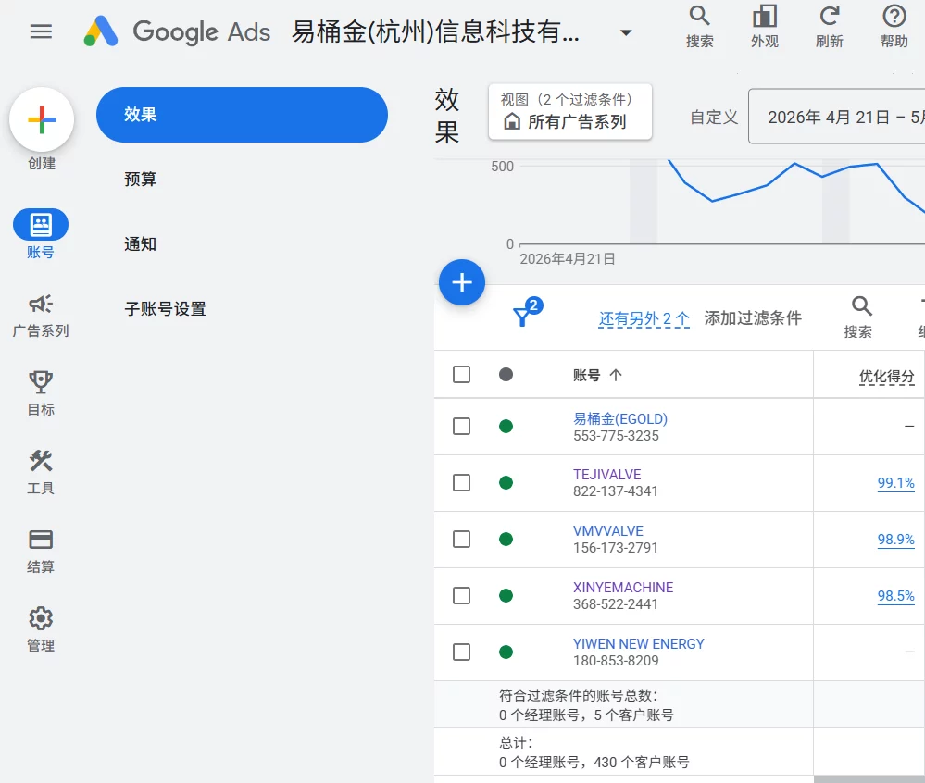Check the XINYEMACHINE row checkbox
The height and width of the screenshot is (783, 925).
tap(461, 595)
